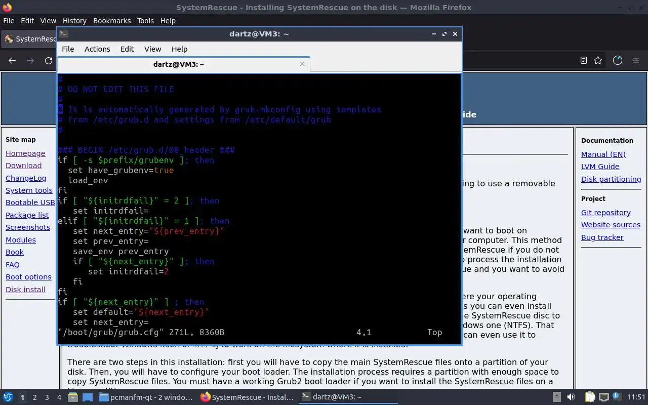Screen dimensions: 648x405
Task: Open Modules link in site map
Action: 21,240
